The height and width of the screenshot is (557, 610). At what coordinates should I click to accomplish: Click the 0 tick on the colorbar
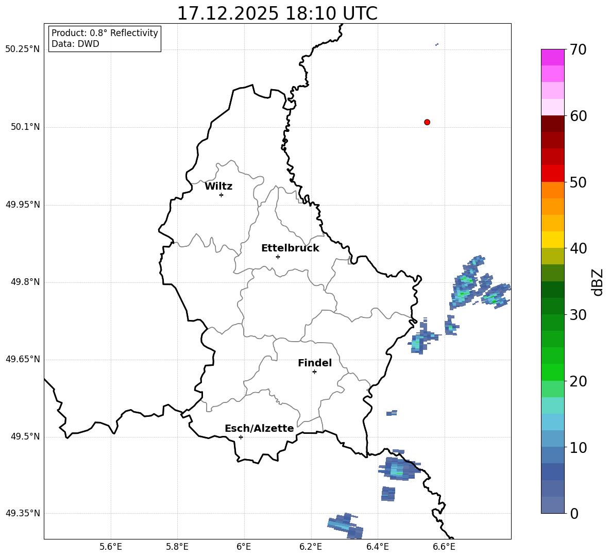click(x=574, y=513)
